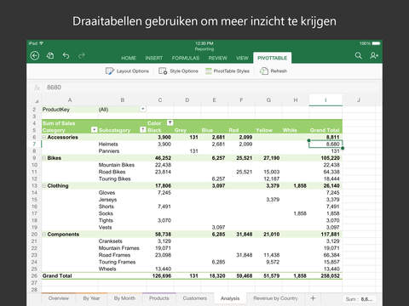The image size is (409, 306).
Task: Switch to the FORMULAS ribbon tab
Action: pos(186,58)
